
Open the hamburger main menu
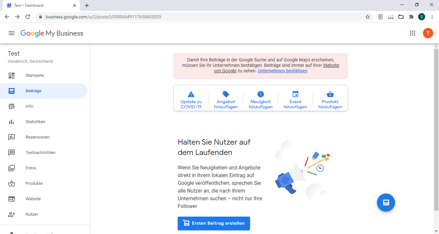pos(12,33)
